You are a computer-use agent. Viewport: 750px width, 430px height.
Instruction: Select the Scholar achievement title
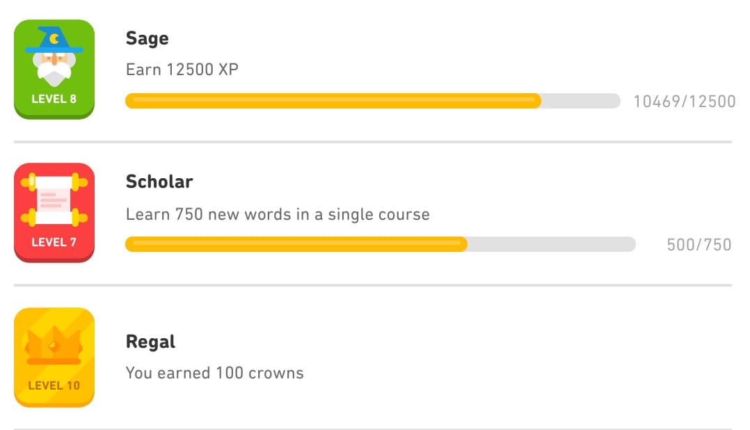[159, 182]
